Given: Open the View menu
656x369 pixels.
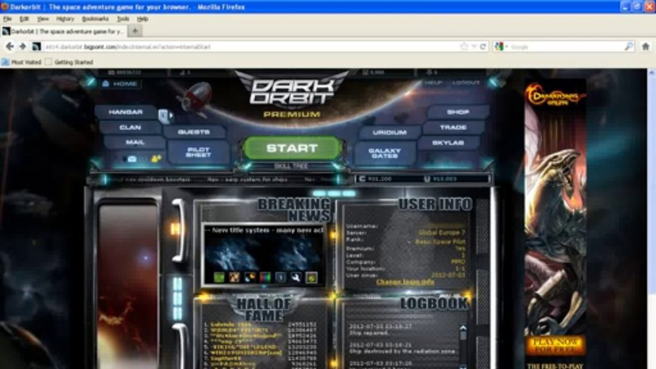Looking at the screenshot, I should pos(43,18).
